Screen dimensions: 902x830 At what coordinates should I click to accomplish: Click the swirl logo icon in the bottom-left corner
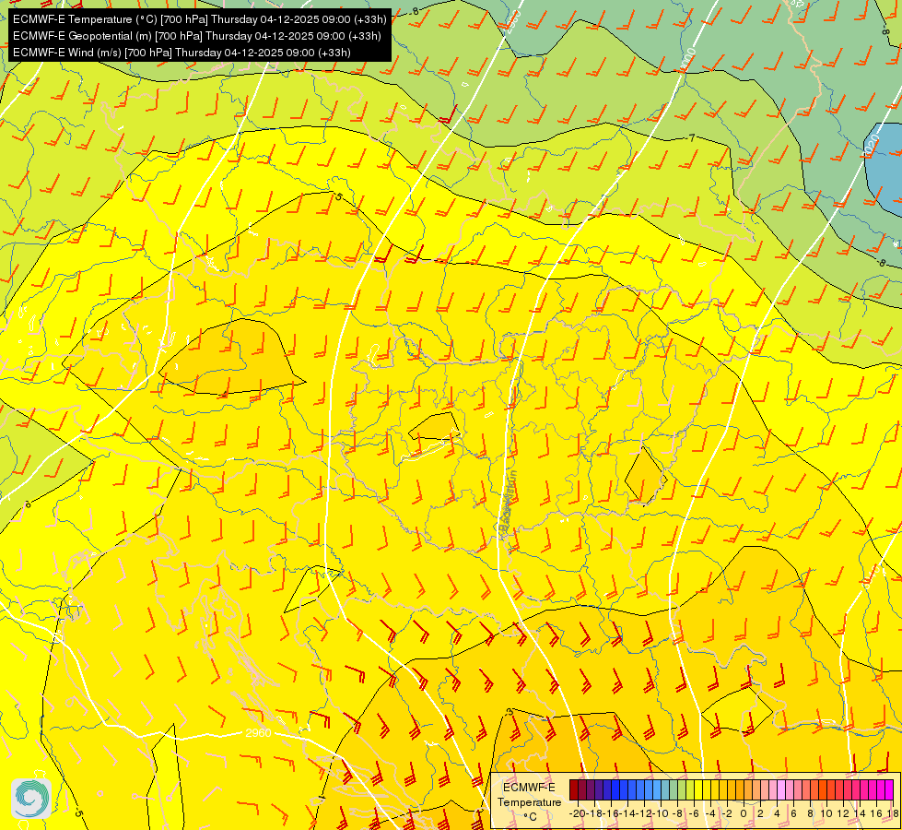pyautogui.click(x=31, y=799)
